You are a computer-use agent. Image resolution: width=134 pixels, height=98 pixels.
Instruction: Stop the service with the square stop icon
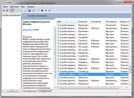click(x=42, y=11)
